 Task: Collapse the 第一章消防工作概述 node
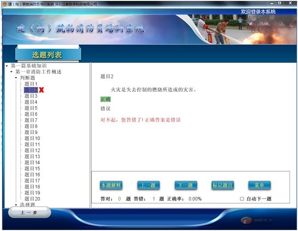[11, 72]
